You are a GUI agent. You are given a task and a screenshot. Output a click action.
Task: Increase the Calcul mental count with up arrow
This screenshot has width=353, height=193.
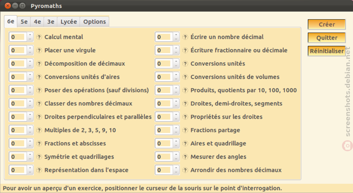pos(30,35)
